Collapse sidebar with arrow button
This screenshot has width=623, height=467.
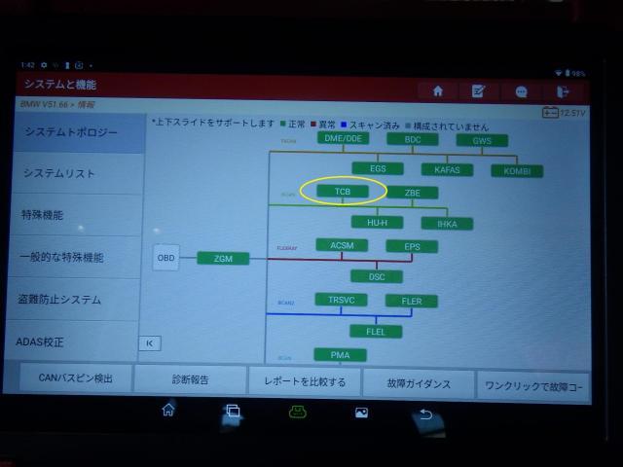[150, 343]
